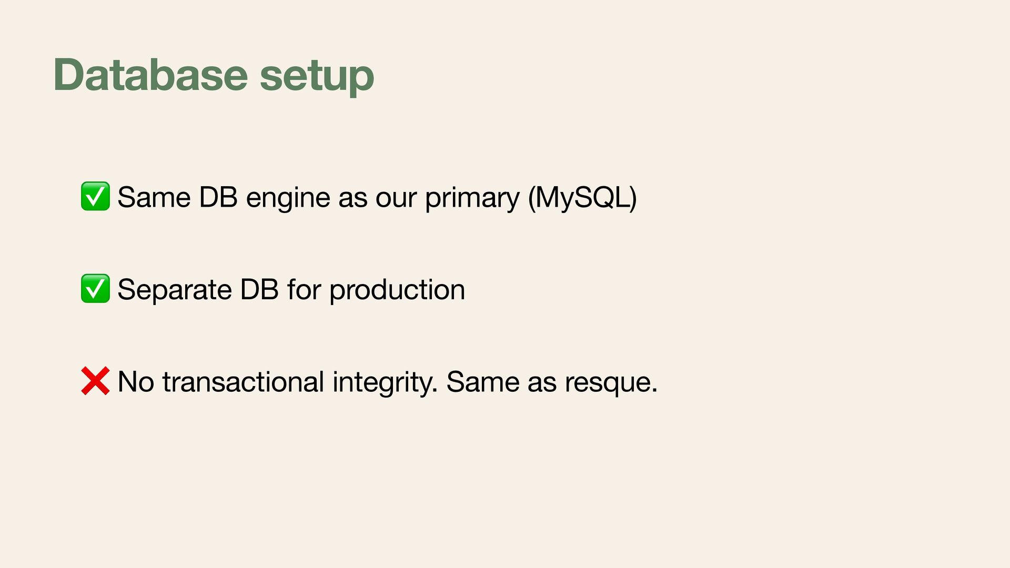This screenshot has height=568, width=1010.
Task: Click the word Same after integrity
Action: (x=483, y=382)
